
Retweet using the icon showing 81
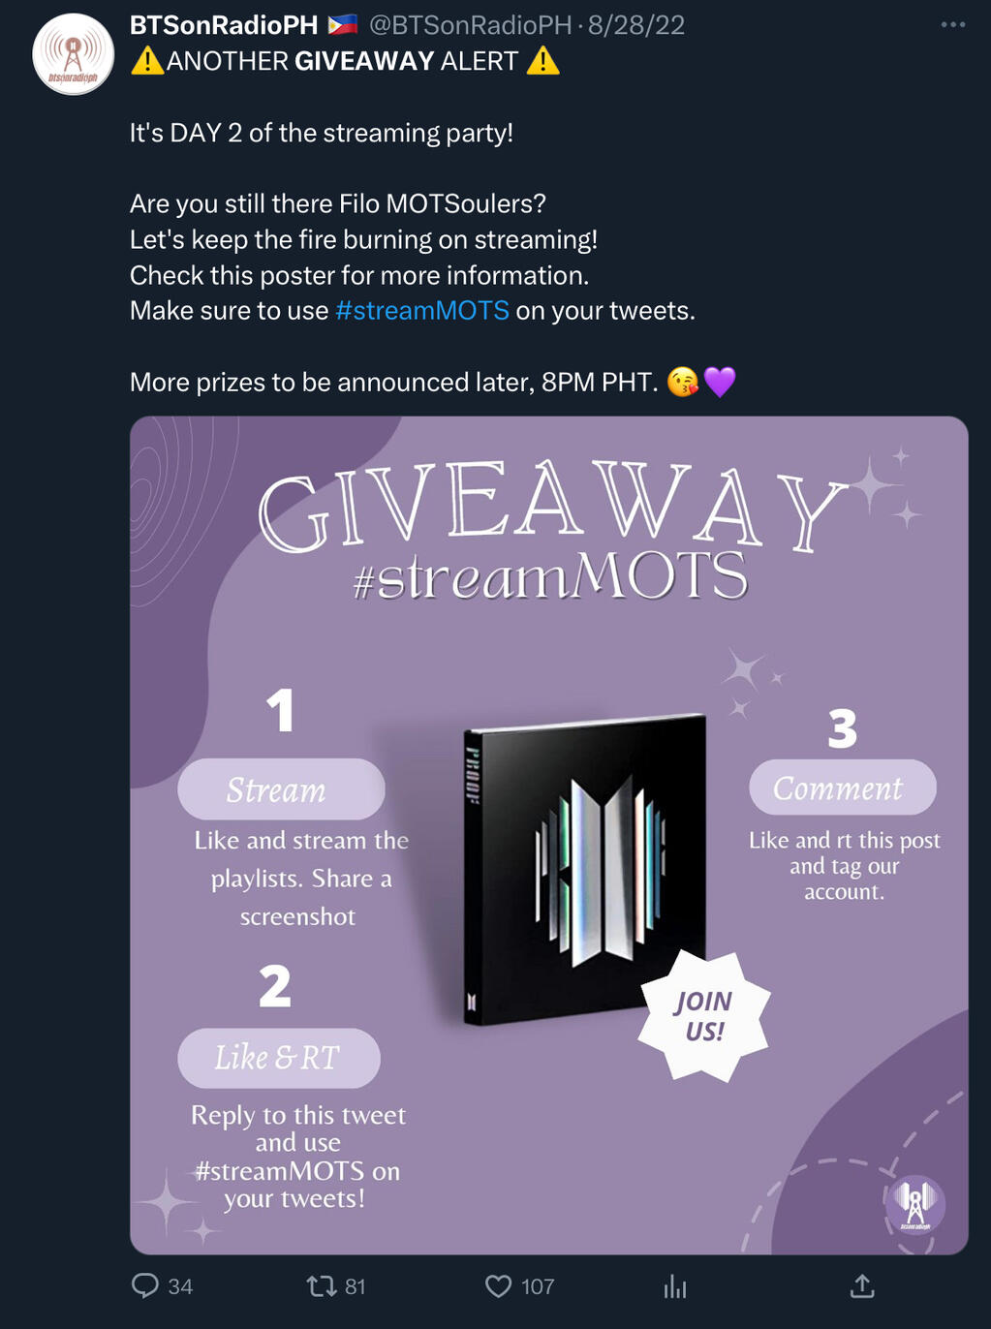click(321, 1286)
